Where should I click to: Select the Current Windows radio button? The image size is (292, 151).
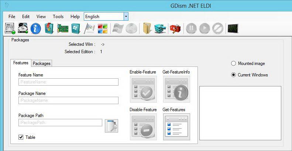point(233,75)
